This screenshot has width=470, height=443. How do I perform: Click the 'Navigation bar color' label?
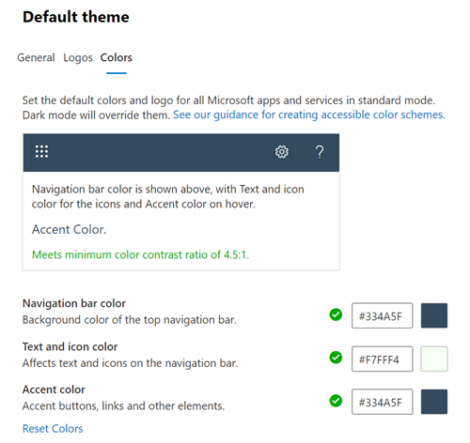(x=74, y=303)
